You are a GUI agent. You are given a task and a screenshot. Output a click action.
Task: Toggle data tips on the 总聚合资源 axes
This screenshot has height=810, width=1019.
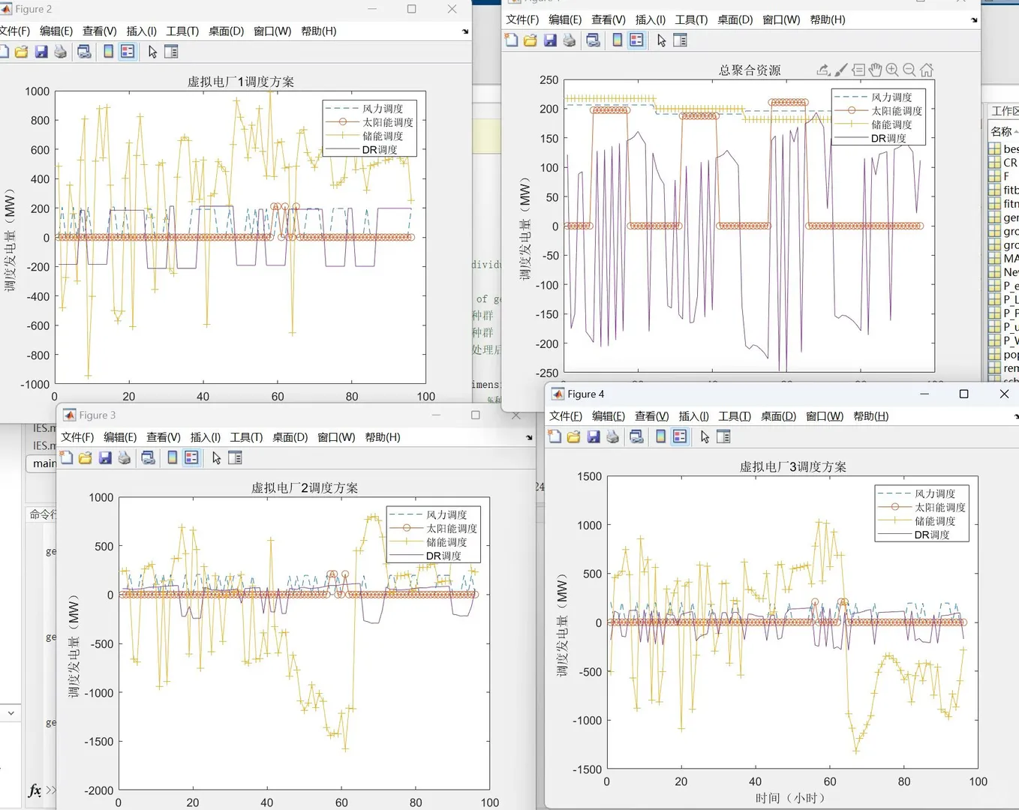tap(858, 70)
